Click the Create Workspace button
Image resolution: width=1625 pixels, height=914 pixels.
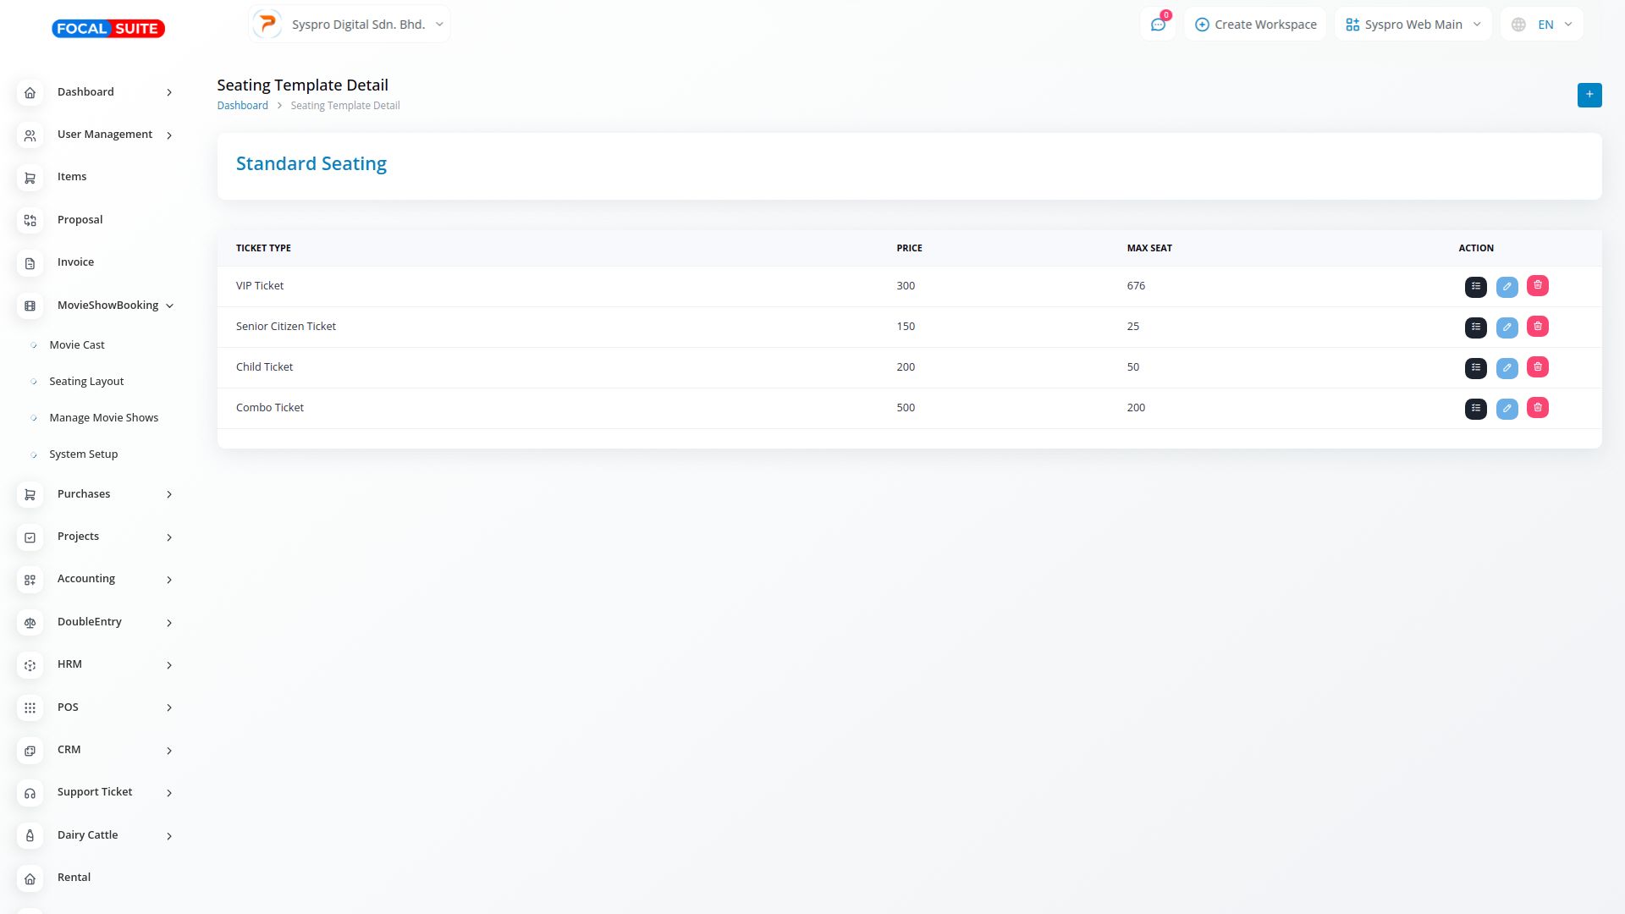(1255, 25)
